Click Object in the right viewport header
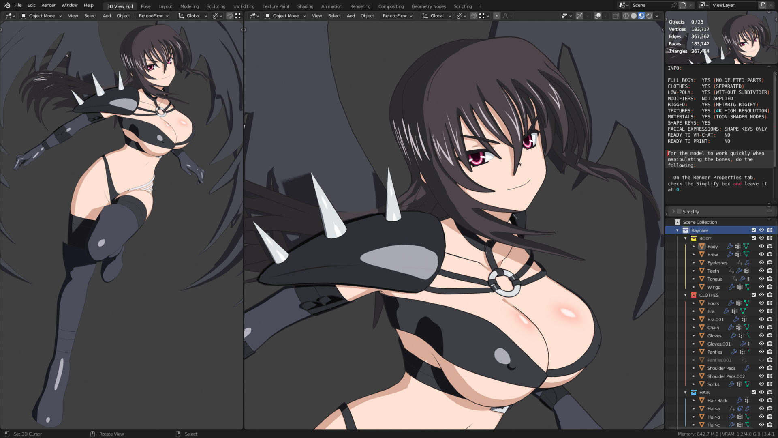778x438 pixels. [x=367, y=16]
